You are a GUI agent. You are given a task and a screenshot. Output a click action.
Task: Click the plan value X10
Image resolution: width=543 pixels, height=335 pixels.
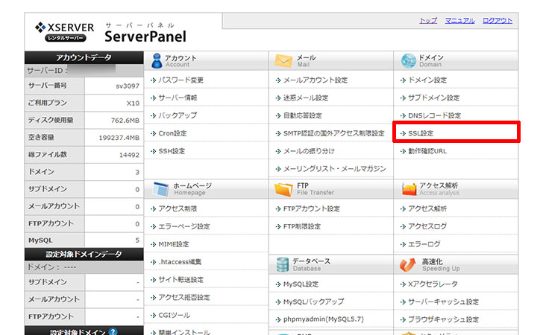(133, 103)
